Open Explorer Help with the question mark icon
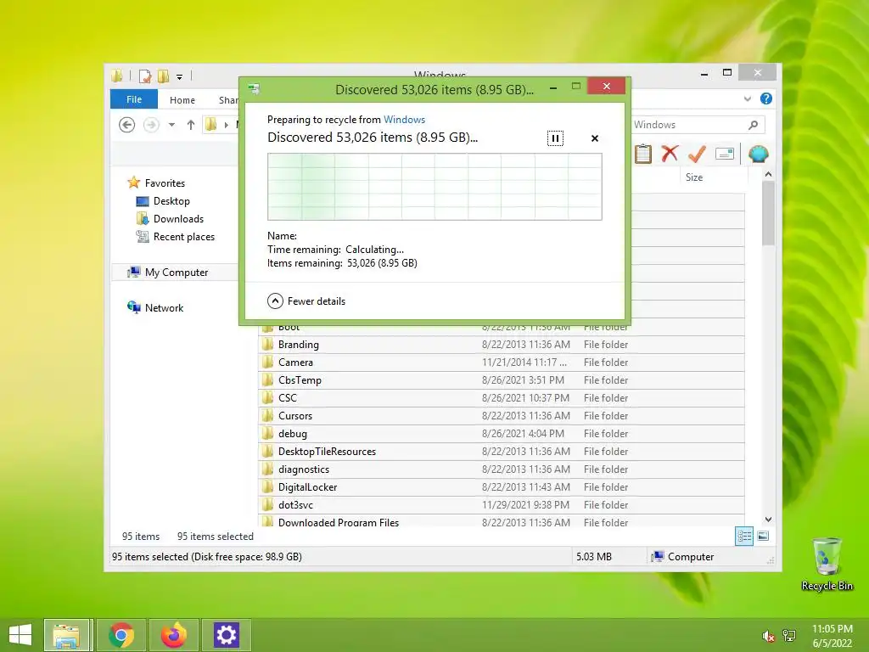Screen dimensions: 869x652 click(x=766, y=98)
